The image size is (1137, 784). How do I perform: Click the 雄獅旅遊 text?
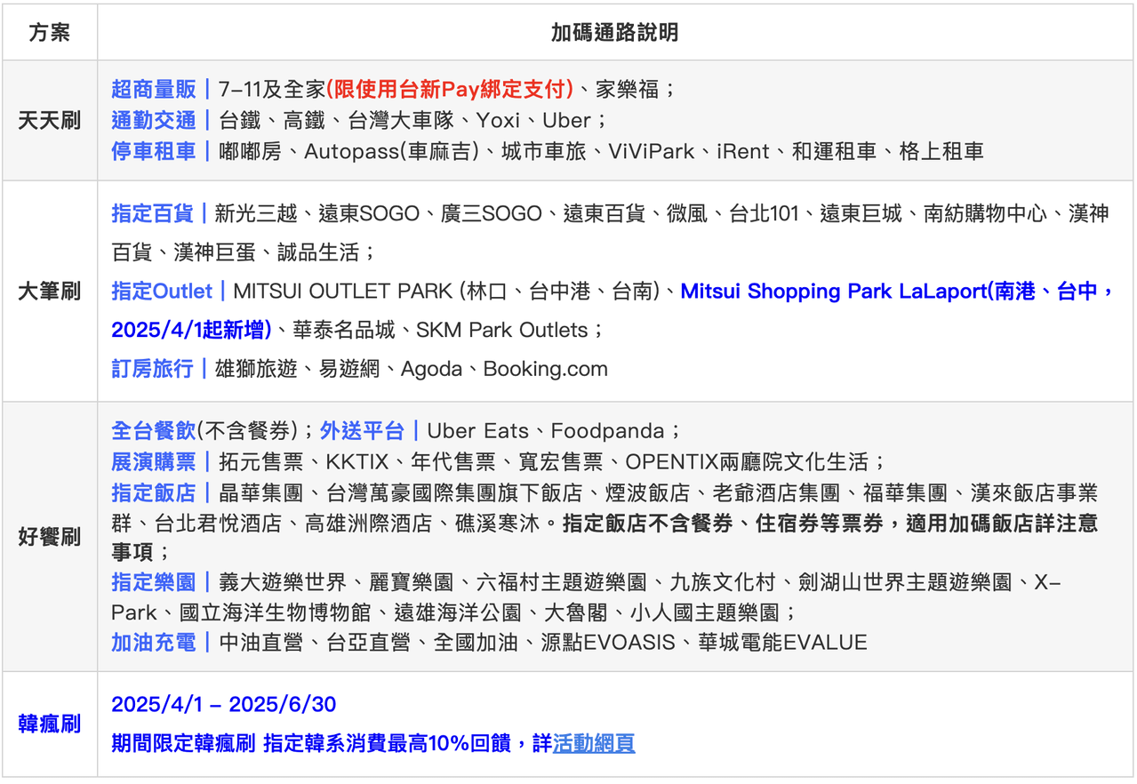(x=256, y=369)
